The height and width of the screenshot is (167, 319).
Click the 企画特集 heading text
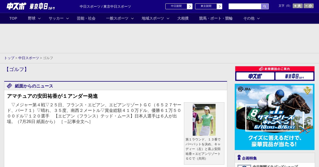pos(249,158)
